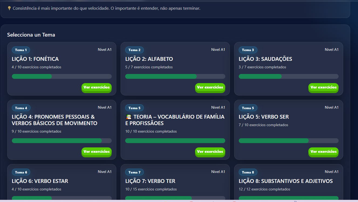Click the Tema 3 badge

pos(248,50)
